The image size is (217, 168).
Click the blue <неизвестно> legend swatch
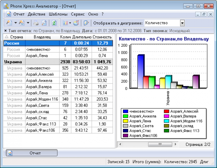125,111
